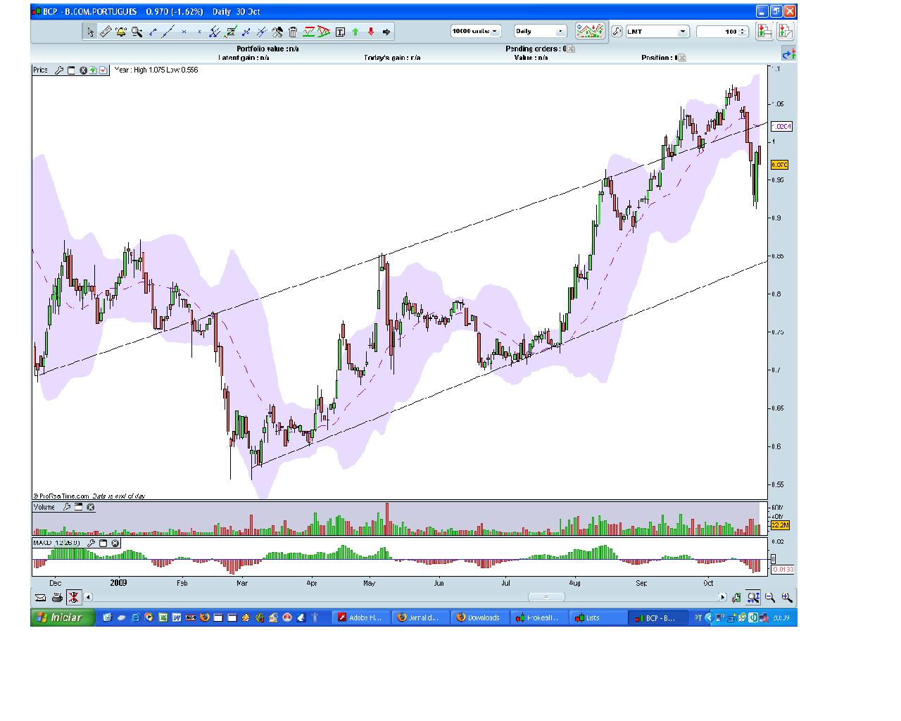901x721 pixels.
Task: Click the 22.2M volume value label
Action: point(780,525)
